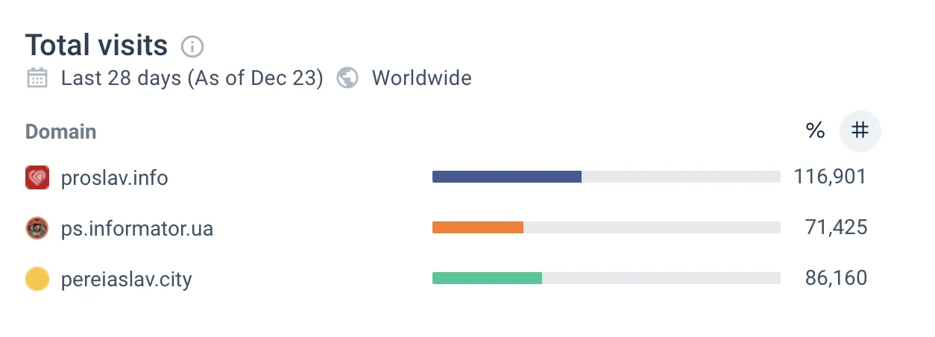Click the 71,425 visits value
The width and height of the screenshot is (935, 337).
[x=836, y=227]
